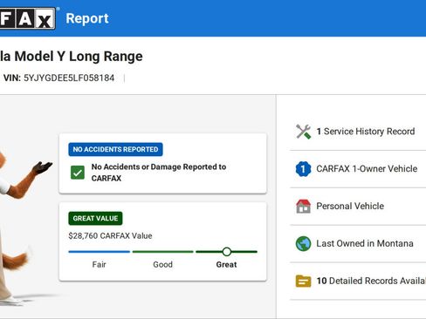
Task: Click the wrench service history icon
Action: [303, 132]
